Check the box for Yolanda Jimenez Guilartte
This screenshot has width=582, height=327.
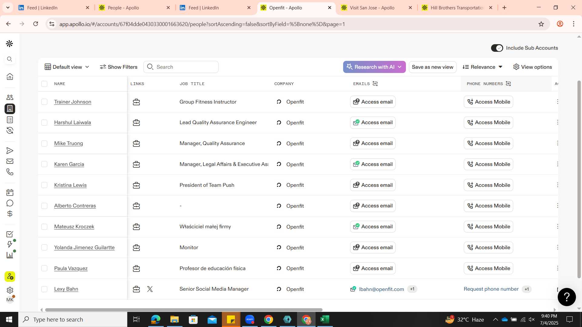[44, 247]
